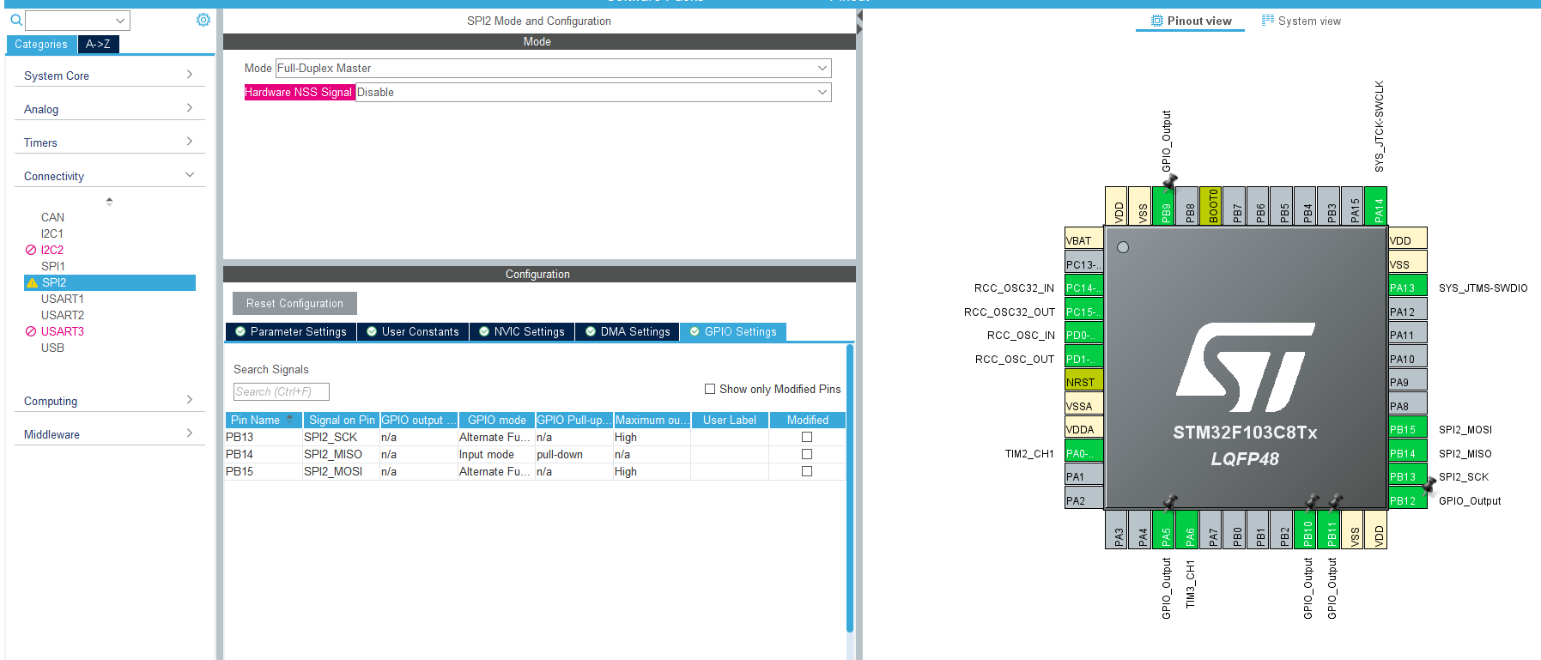This screenshot has height=660, width=1541.
Task: Click the pushpin on pin PB11
Action: coord(1336,501)
